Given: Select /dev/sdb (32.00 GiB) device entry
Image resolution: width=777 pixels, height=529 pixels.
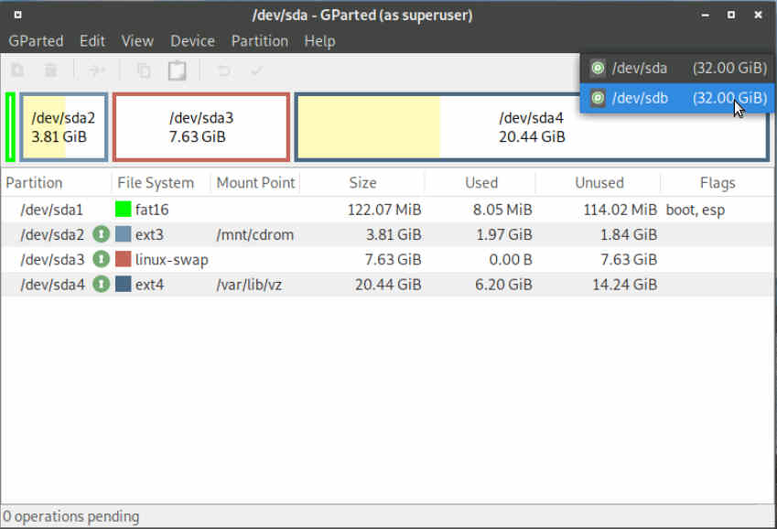Looking at the screenshot, I should 677,98.
